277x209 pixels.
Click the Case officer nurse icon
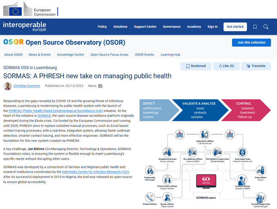[x=261, y=170]
